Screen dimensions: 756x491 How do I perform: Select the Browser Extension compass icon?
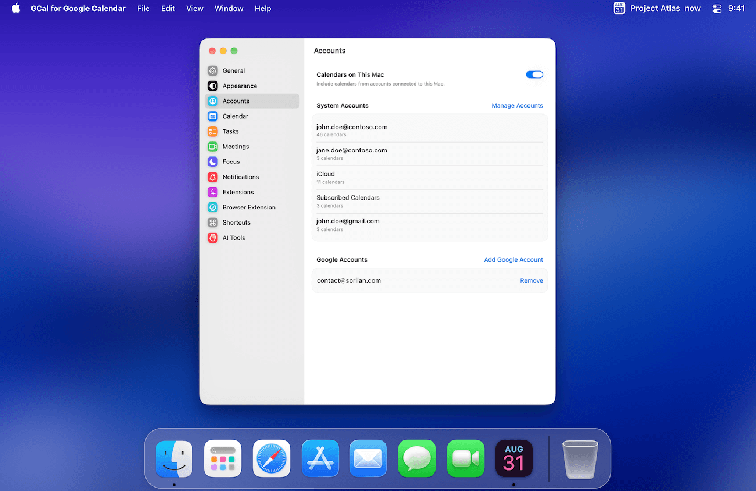point(213,207)
